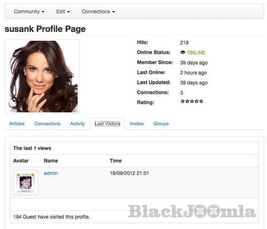Image resolution: width=267 pixels, height=229 pixels.
Task: Click the third rating star
Action: pyautogui.click(x=192, y=101)
